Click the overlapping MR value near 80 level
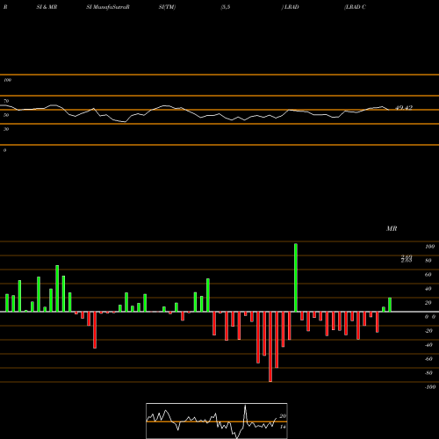This screenshot has height=439, width=439. pyautogui.click(x=407, y=259)
